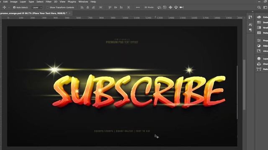The image size is (268, 150).
Task: Open the Auto-Select Layer dropdown
Action: click(x=37, y=7)
